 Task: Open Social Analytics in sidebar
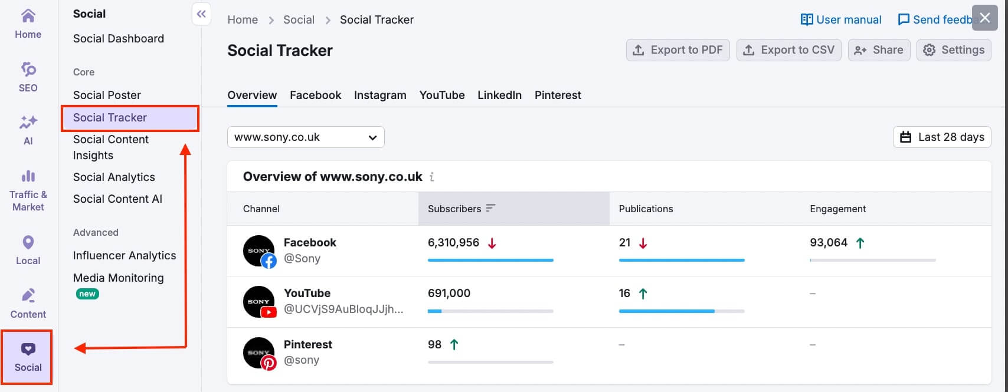pos(114,177)
